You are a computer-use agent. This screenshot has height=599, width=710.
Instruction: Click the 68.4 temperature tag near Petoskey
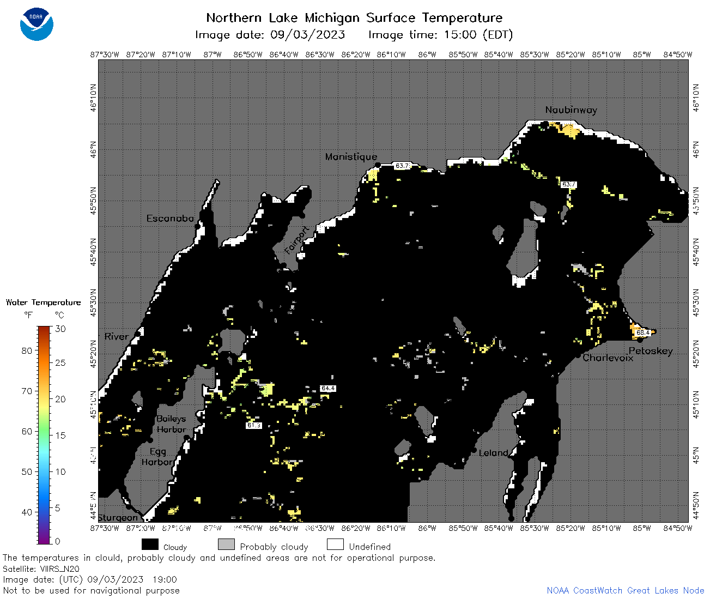(x=643, y=332)
